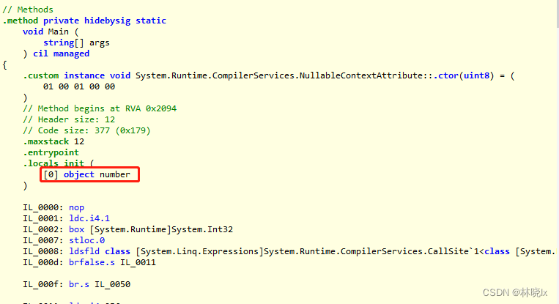Click the "// Methods" comment line
Screen dimensions: 559x304
point(28,10)
